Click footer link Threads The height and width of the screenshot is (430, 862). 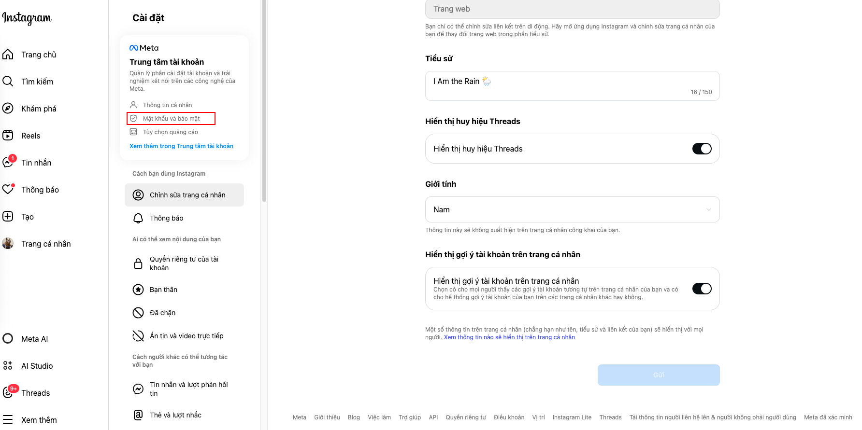tap(610, 417)
